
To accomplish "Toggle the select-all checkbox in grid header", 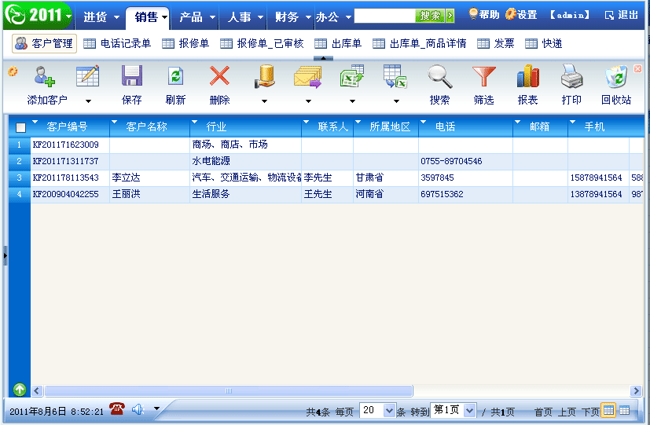I will point(20,127).
